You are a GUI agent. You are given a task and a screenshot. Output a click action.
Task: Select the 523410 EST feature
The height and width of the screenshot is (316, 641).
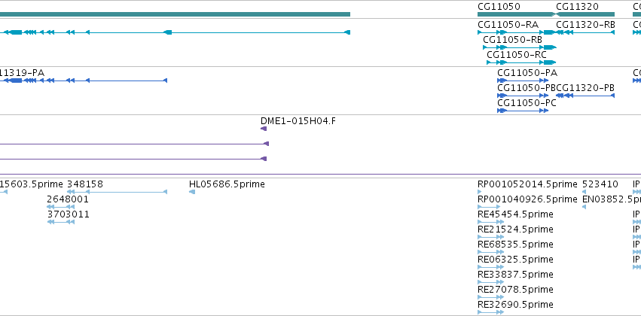pyautogui.click(x=600, y=184)
